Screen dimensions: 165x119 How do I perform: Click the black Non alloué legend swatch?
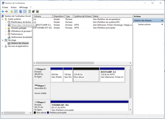coord(35,113)
